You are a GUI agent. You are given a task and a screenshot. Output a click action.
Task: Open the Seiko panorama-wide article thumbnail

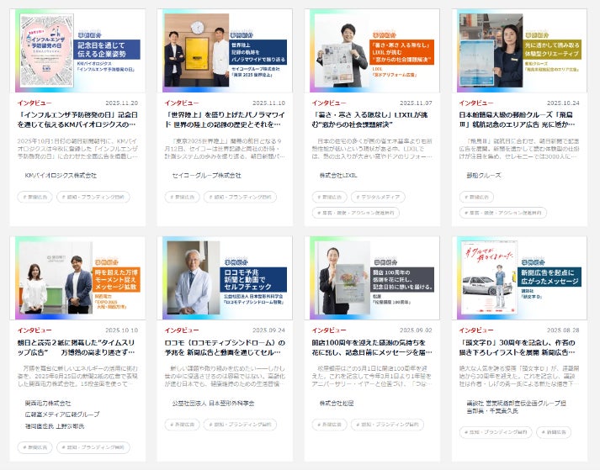[225, 50]
